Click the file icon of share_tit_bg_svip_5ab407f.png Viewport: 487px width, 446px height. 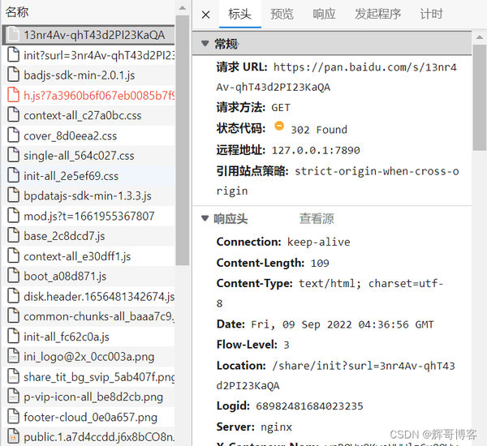(13, 376)
